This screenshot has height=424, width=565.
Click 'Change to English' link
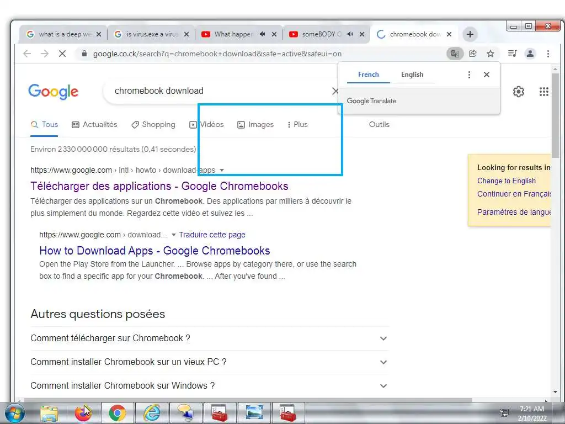pyautogui.click(x=507, y=181)
